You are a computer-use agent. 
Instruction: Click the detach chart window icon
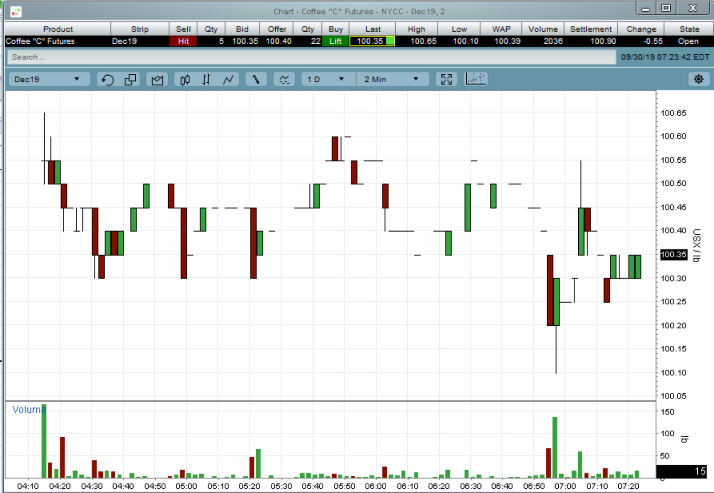pos(131,79)
